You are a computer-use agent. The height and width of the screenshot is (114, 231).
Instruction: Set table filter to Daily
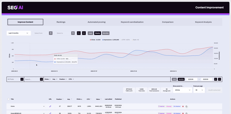(174, 79)
